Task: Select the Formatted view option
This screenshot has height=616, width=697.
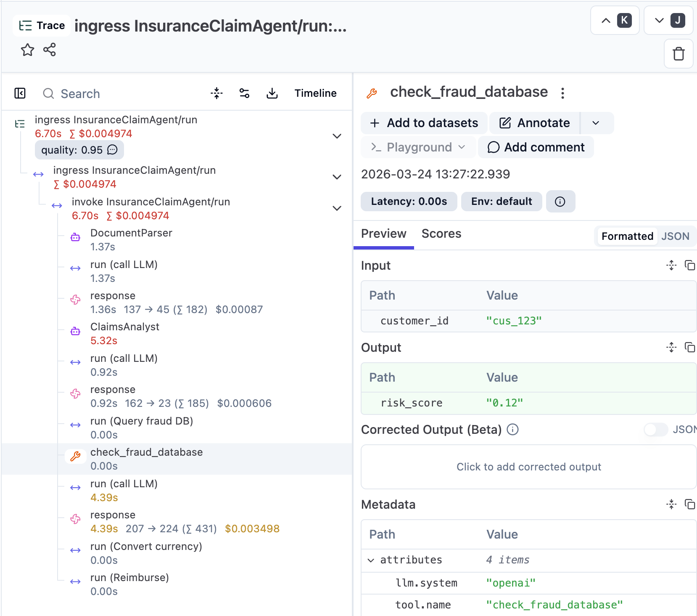Action: [x=627, y=236]
